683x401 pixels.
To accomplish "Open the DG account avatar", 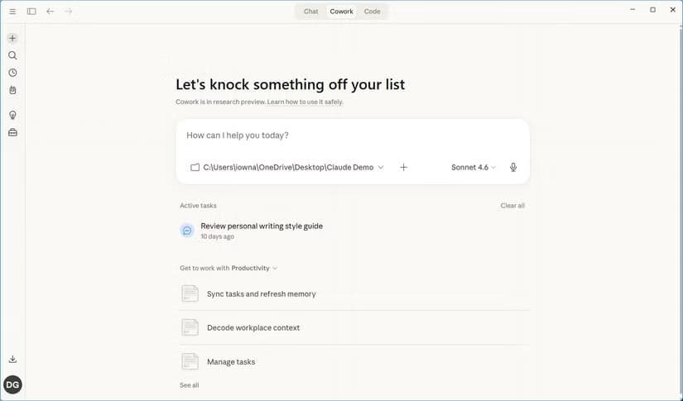I will [x=12, y=384].
